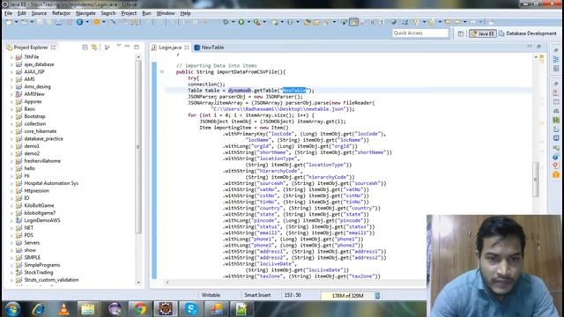This screenshot has width=564, height=317.
Task: Click the Quick Access search field
Action: click(419, 33)
